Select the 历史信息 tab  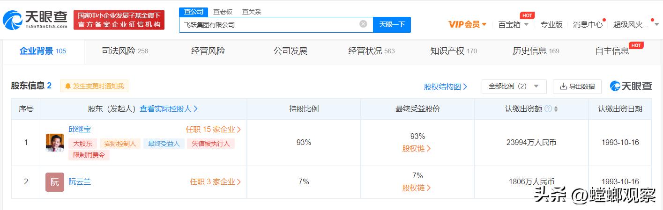[x=536, y=51]
